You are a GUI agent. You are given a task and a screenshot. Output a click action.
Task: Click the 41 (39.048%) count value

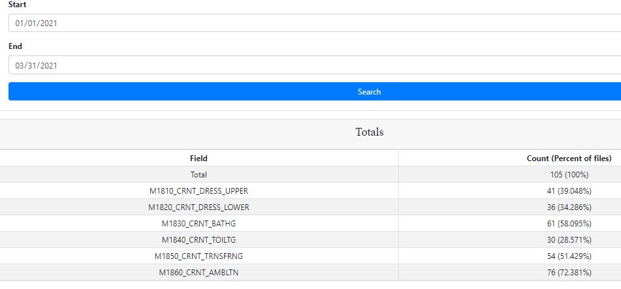coord(568,191)
